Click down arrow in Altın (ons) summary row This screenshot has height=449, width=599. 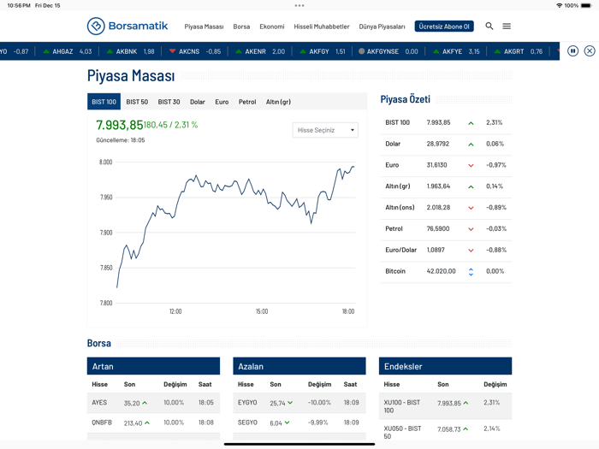(x=471, y=208)
